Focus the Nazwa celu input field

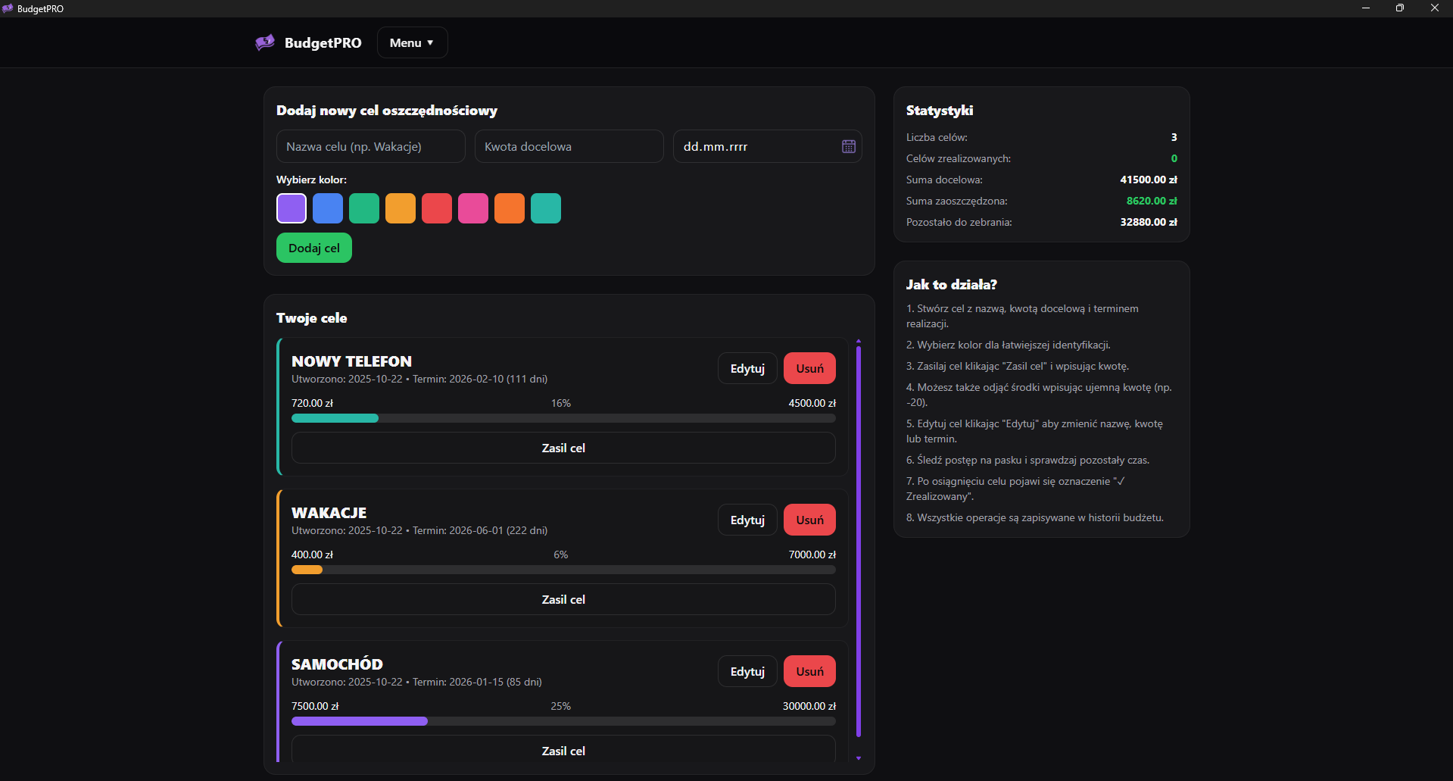pyautogui.click(x=370, y=147)
